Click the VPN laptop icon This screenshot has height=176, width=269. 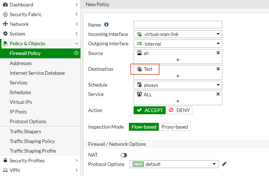click(5, 170)
